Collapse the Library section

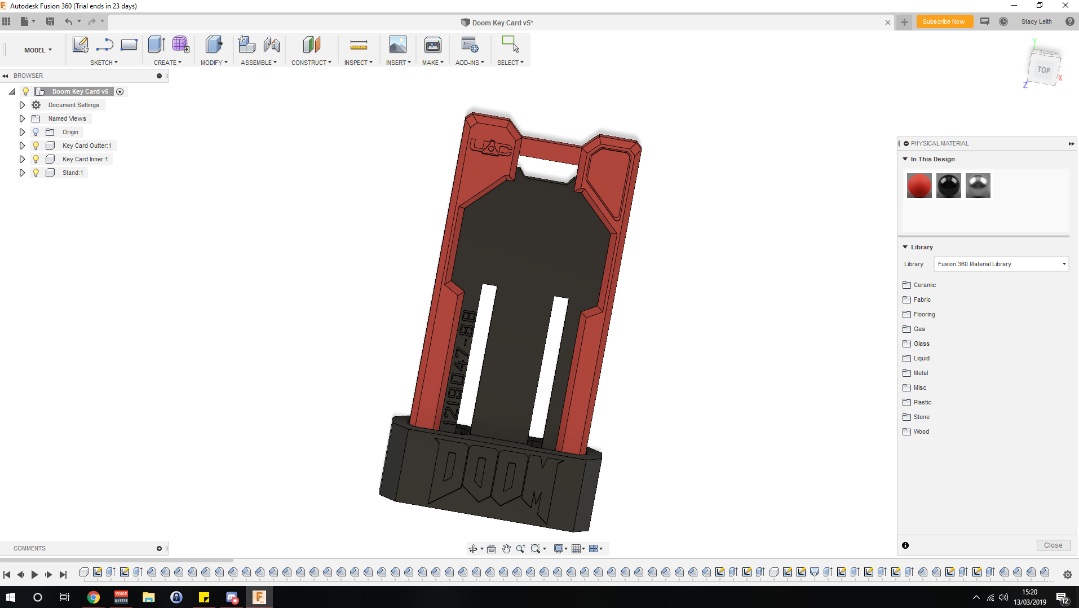(905, 247)
